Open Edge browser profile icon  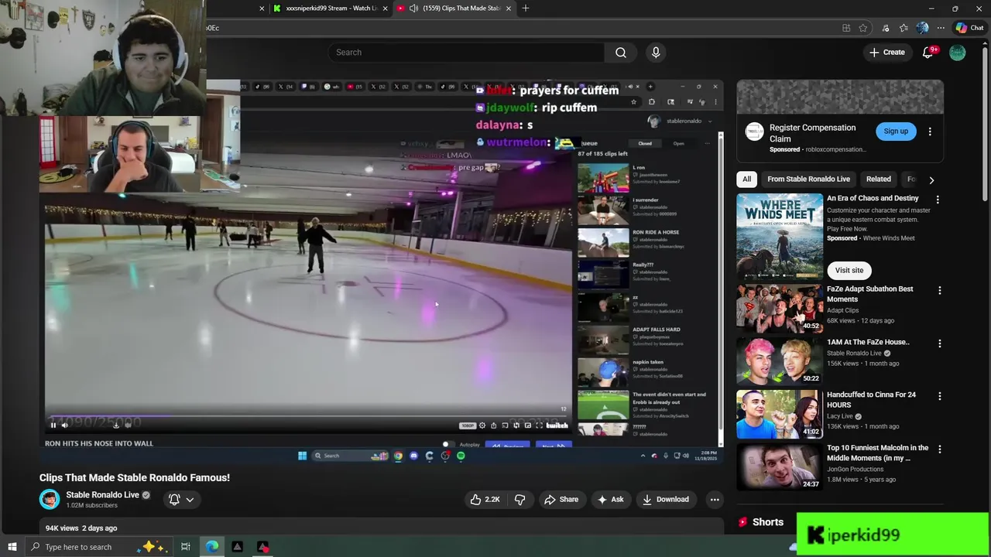(x=922, y=28)
